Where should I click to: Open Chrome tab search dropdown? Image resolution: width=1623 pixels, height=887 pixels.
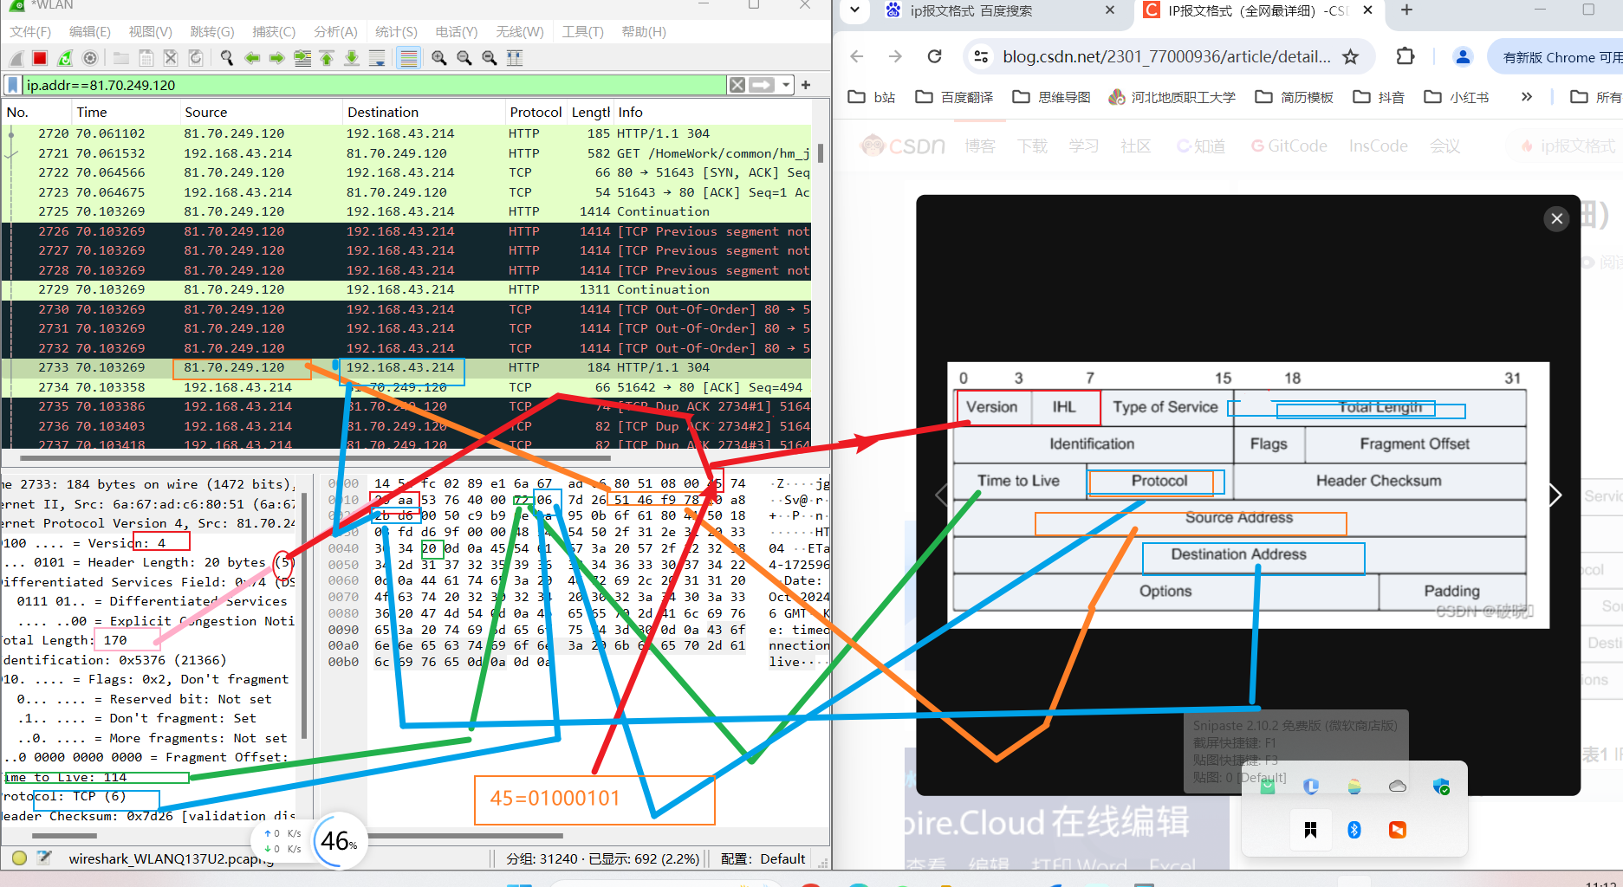point(855,10)
